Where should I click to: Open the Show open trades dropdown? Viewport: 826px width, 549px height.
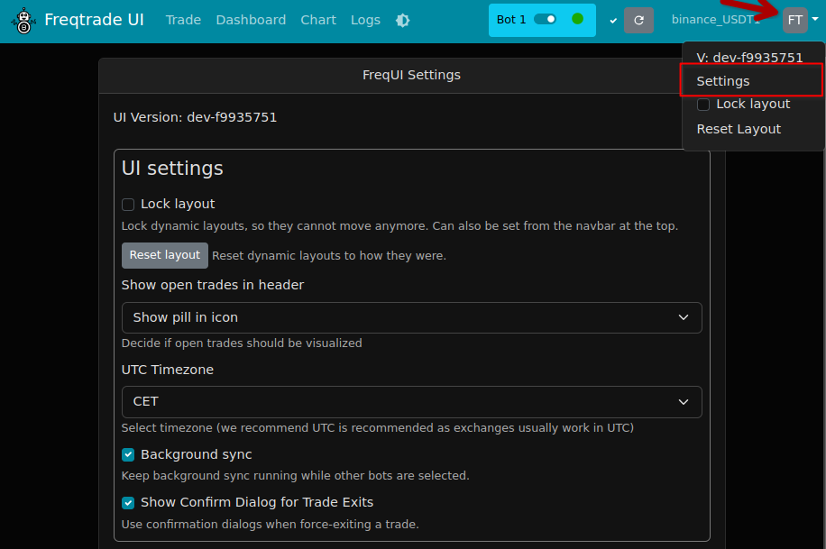(x=411, y=317)
